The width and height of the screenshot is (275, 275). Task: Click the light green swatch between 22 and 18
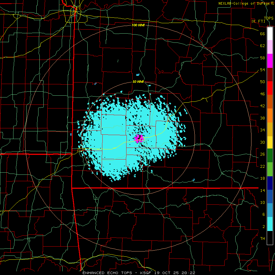pos(270,169)
